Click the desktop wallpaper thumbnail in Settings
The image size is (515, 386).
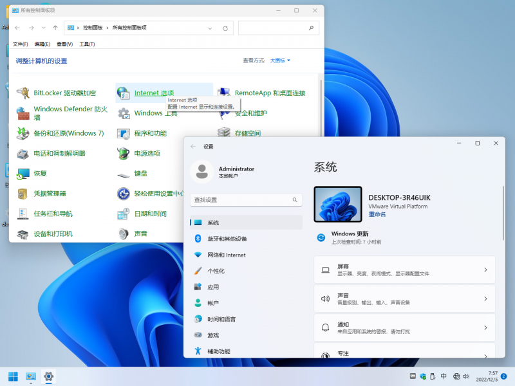tap(338, 204)
